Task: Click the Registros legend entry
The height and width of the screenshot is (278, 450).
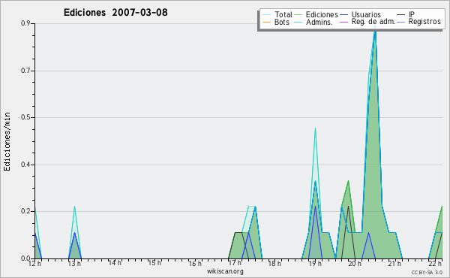Action: point(418,22)
